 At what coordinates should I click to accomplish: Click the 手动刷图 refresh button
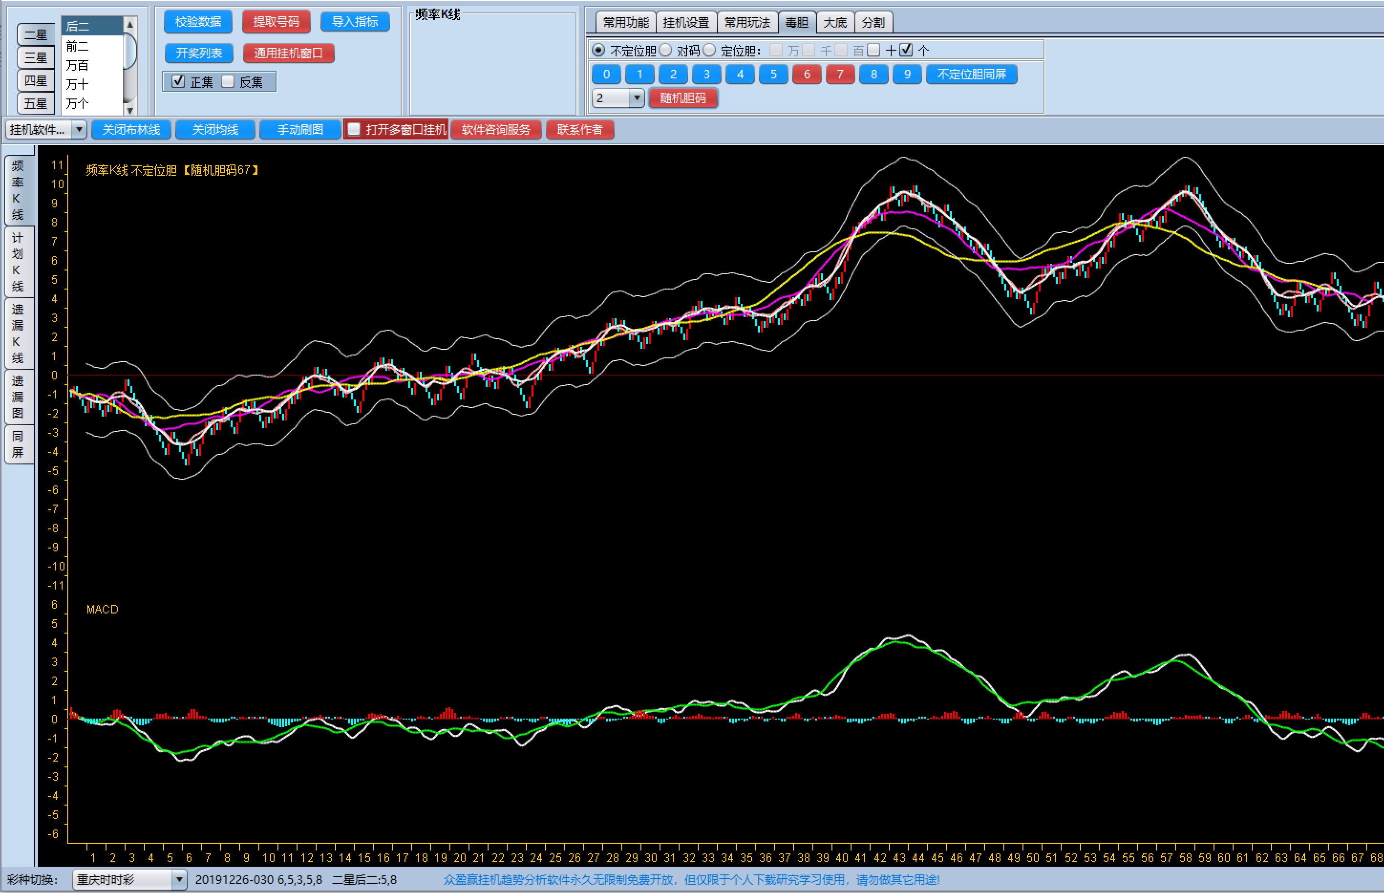point(299,129)
